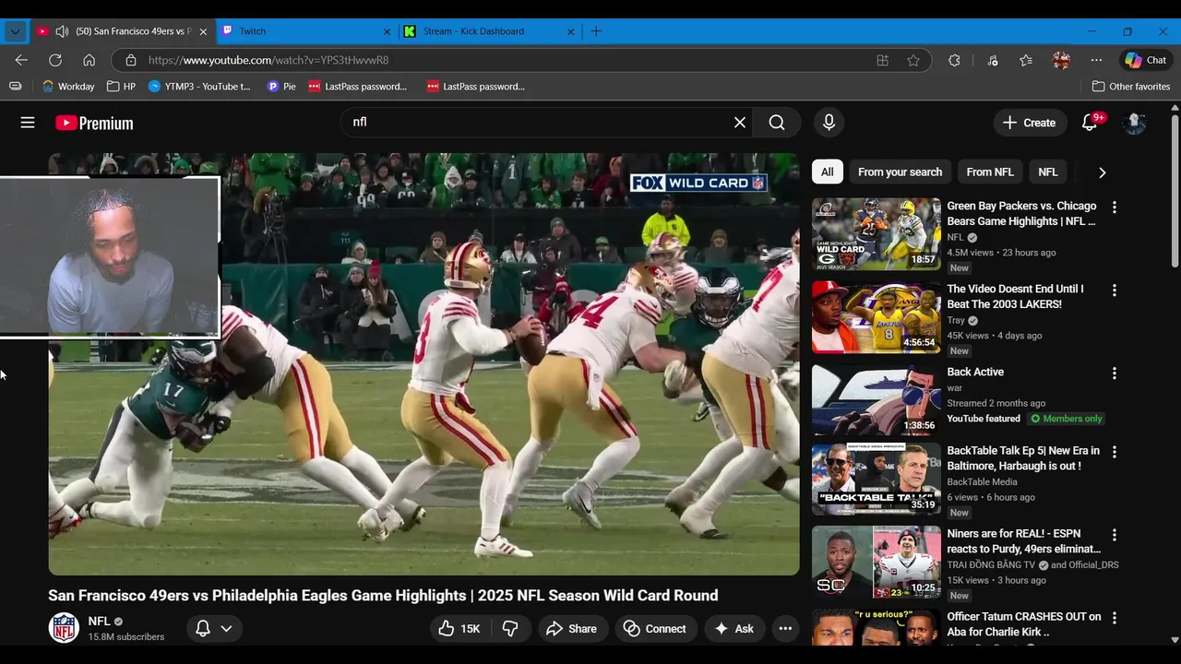
Task: Open the Workday bookmark
Action: (x=68, y=87)
